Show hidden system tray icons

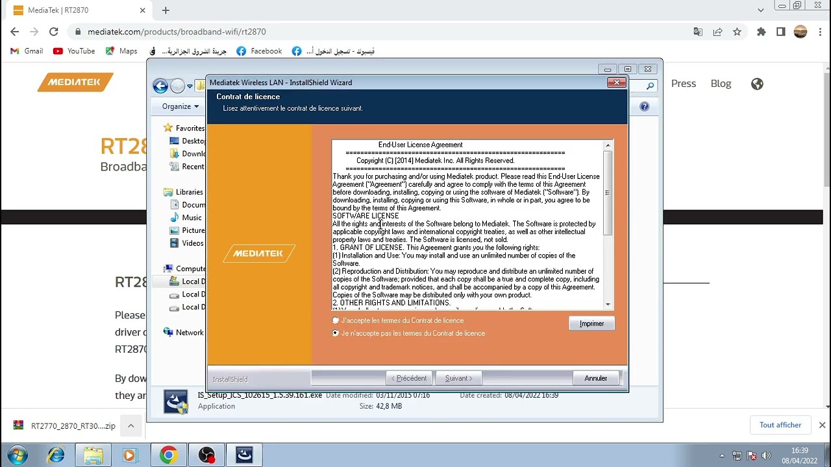(x=722, y=455)
